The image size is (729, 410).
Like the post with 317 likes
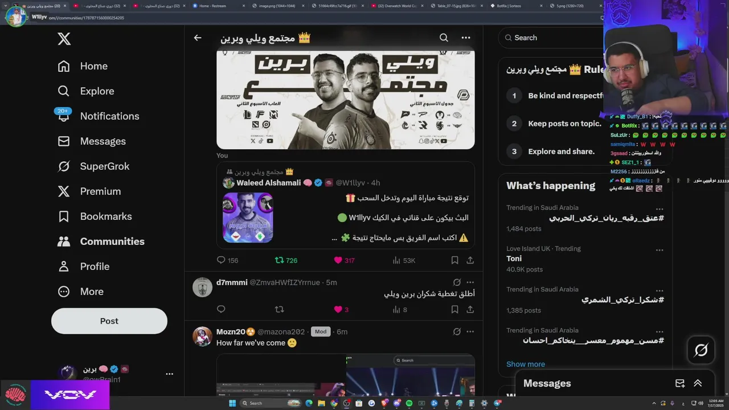tap(344, 260)
